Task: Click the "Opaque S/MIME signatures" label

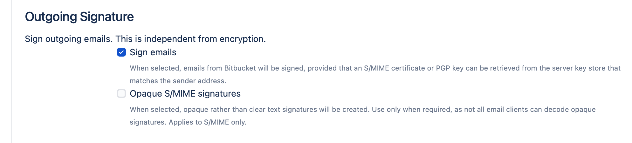Action: (x=185, y=94)
